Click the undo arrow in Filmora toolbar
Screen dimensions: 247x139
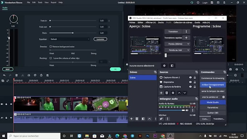(4, 75)
